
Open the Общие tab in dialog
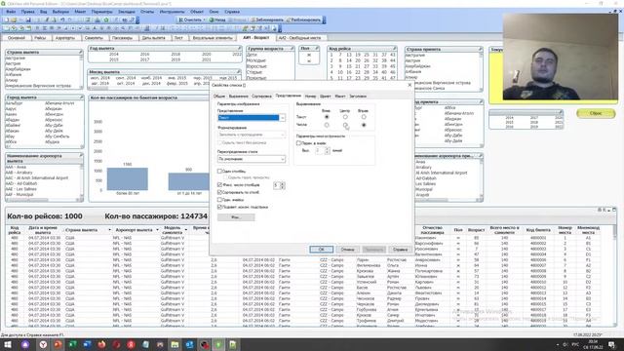coord(219,97)
